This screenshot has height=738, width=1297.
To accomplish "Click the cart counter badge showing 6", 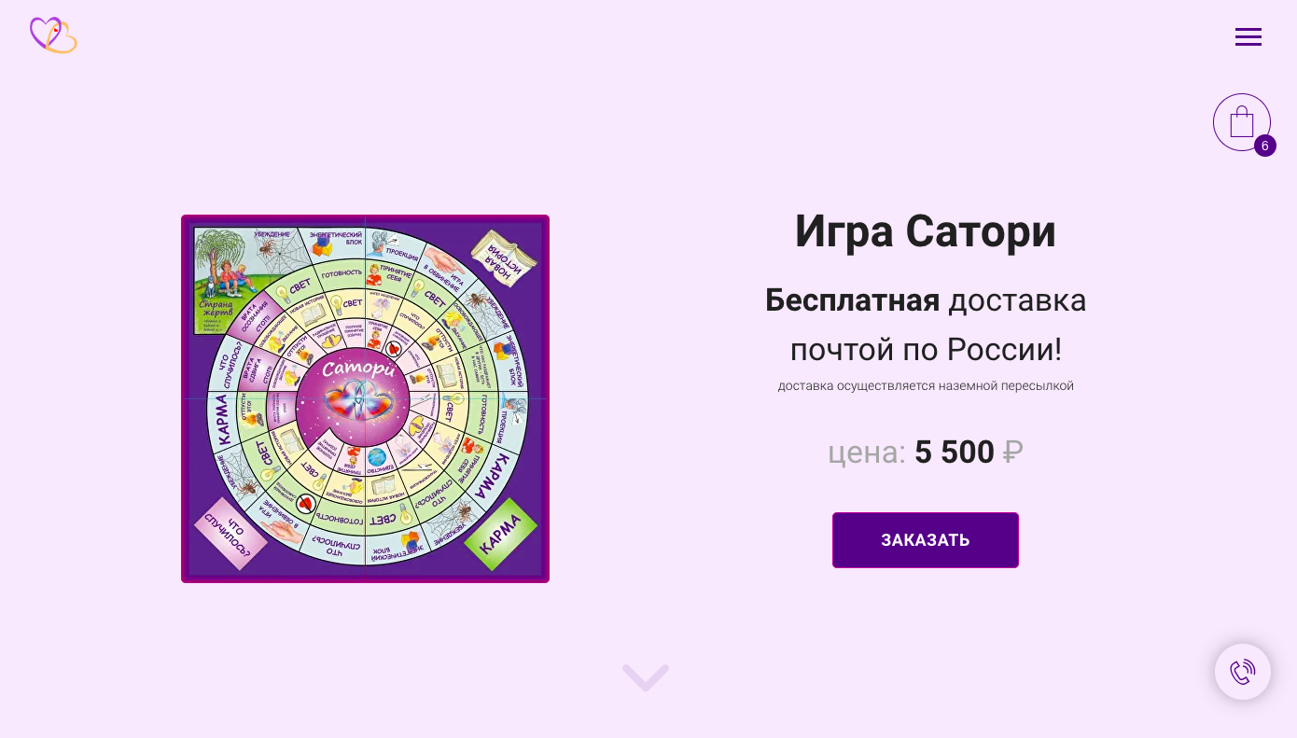I will point(1265,146).
